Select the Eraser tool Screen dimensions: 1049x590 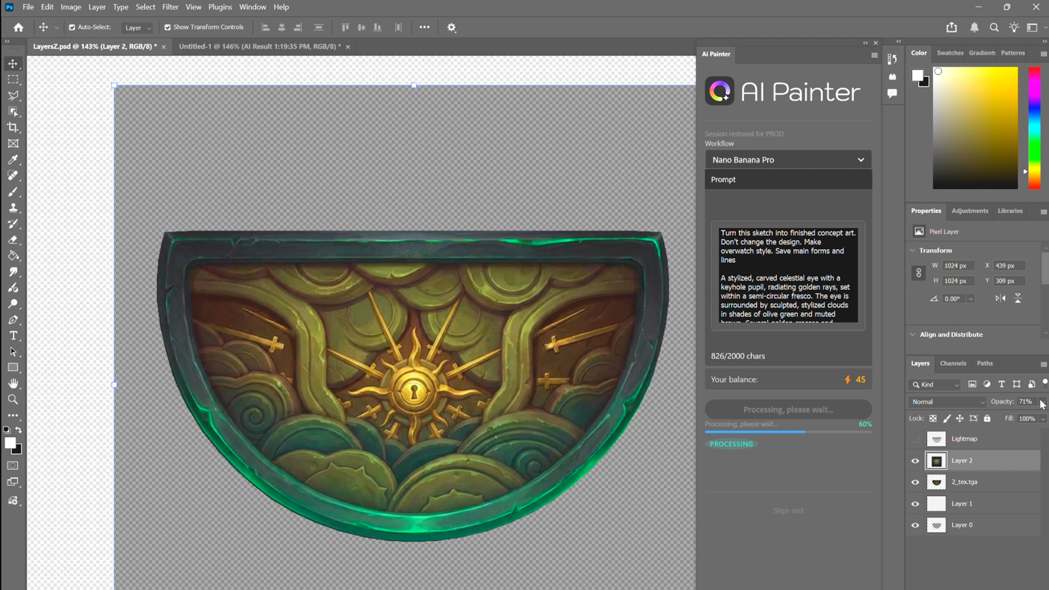13,240
